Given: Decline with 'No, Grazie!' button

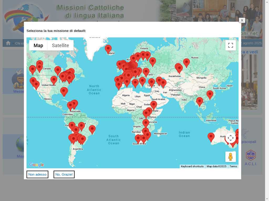Looking at the screenshot, I should pos(64,174).
